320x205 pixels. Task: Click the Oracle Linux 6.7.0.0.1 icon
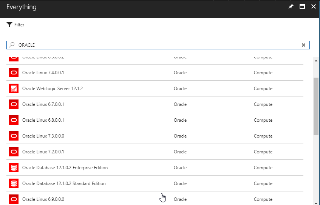pyautogui.click(x=14, y=104)
